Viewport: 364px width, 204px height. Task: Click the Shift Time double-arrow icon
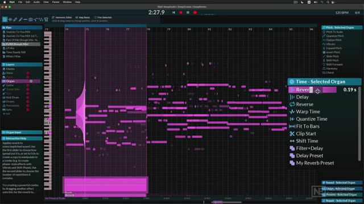pos(292,141)
